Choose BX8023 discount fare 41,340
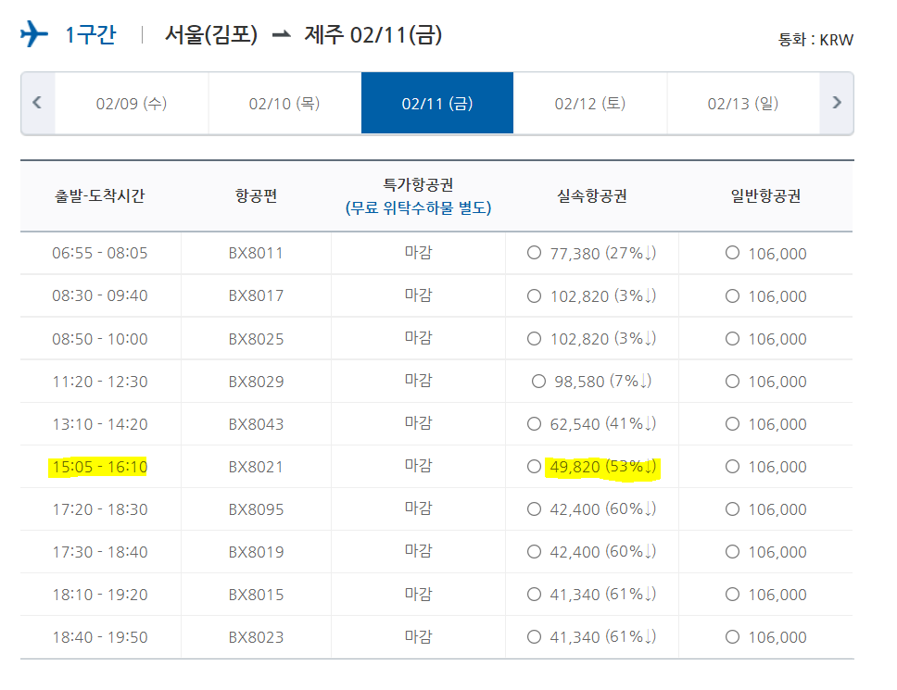 tap(534, 637)
